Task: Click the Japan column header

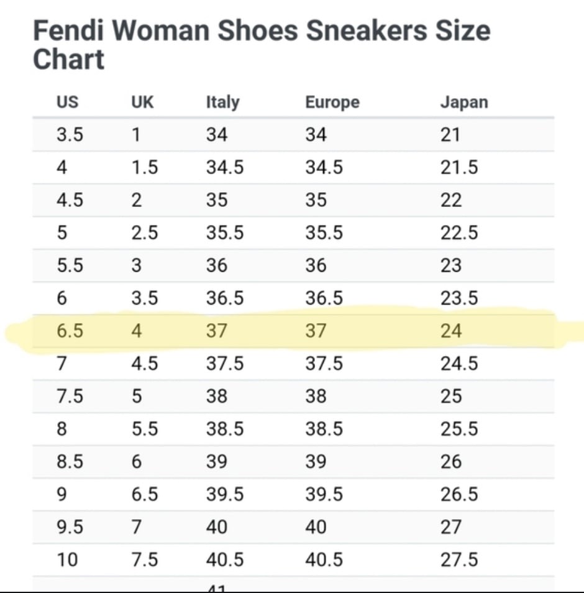Action: (464, 102)
